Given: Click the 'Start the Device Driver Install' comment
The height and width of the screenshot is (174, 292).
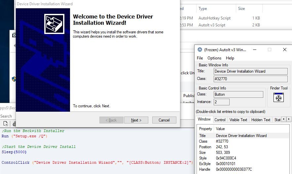Looking at the screenshot, I should click(39, 147).
